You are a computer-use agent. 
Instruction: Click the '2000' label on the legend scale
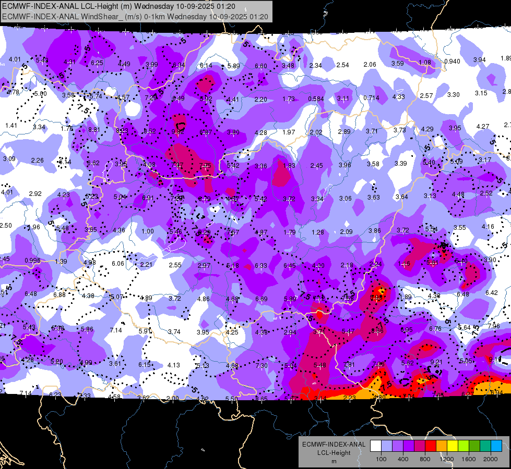(491, 459)
